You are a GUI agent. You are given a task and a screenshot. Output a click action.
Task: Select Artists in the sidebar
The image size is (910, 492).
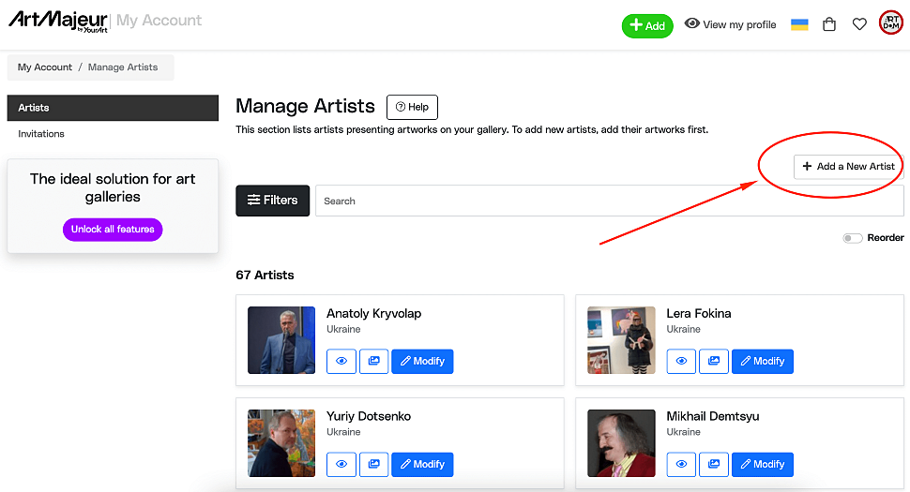[113, 108]
